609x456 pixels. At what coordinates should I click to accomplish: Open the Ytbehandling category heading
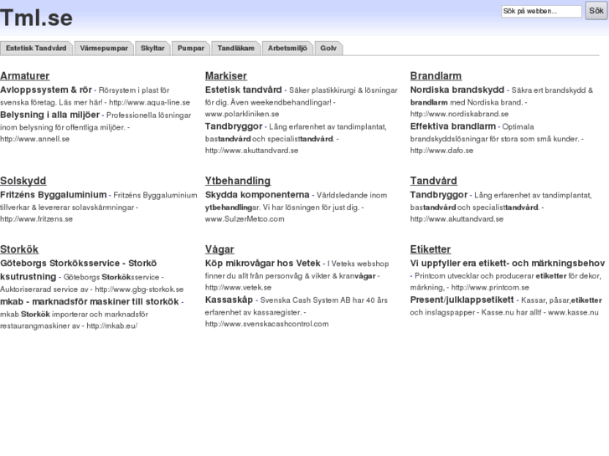tap(238, 181)
